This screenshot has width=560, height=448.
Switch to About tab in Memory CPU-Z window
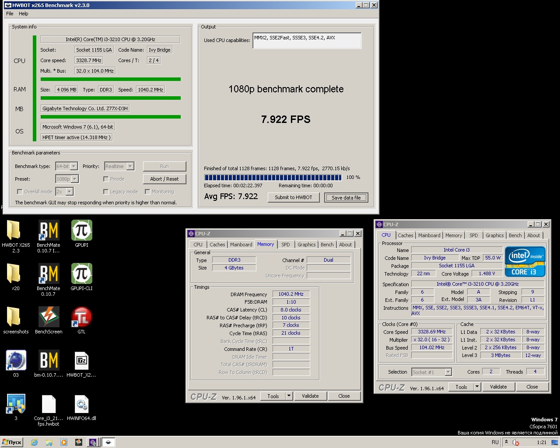pos(346,245)
